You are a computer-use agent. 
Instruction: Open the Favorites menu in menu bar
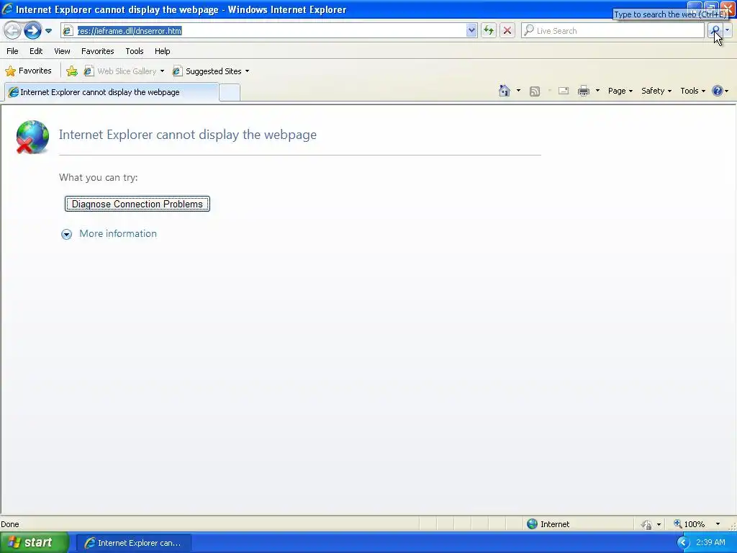(x=97, y=51)
